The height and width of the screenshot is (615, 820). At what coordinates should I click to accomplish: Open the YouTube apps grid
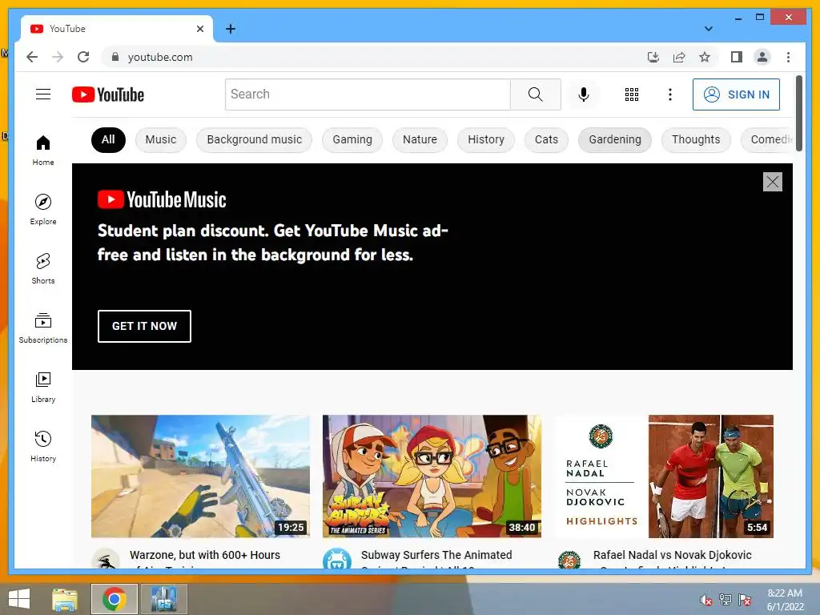pos(632,94)
